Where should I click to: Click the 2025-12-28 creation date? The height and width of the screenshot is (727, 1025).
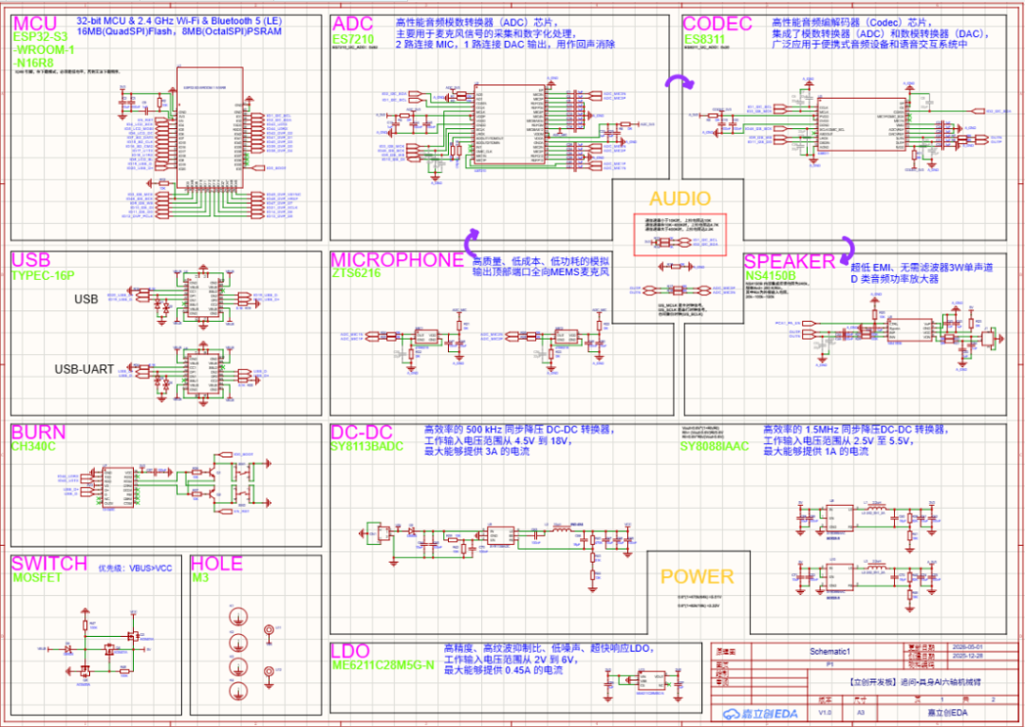point(966,655)
